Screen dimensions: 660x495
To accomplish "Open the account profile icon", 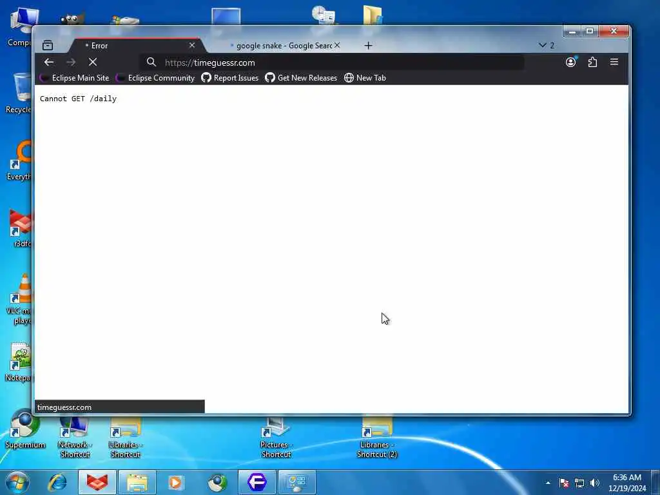I will click(x=571, y=63).
